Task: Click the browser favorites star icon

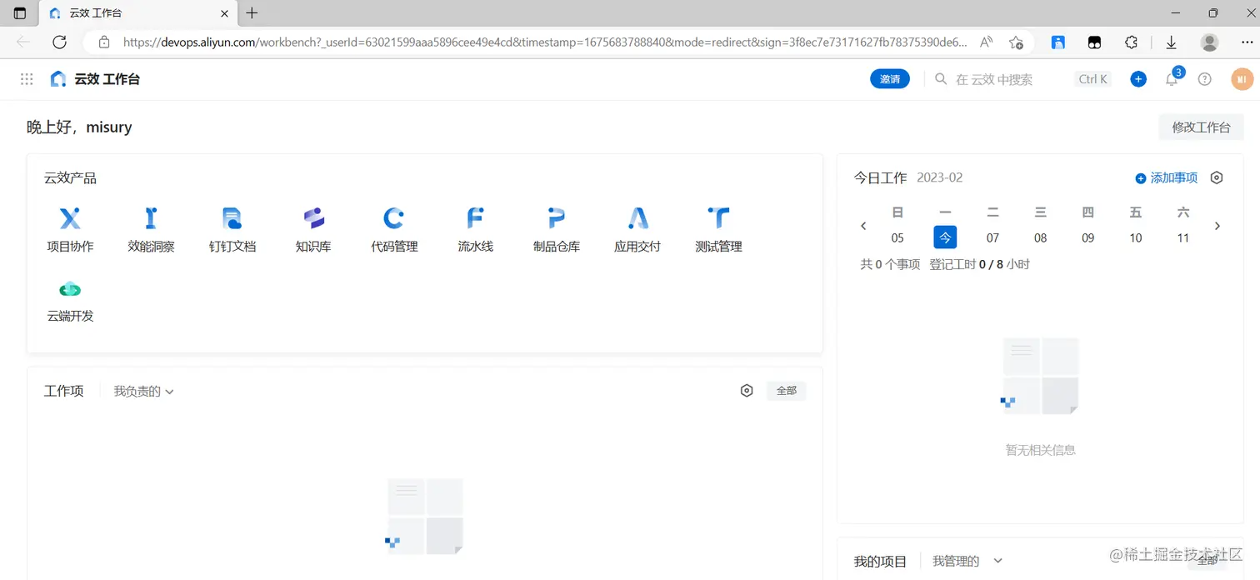Action: tap(1016, 42)
